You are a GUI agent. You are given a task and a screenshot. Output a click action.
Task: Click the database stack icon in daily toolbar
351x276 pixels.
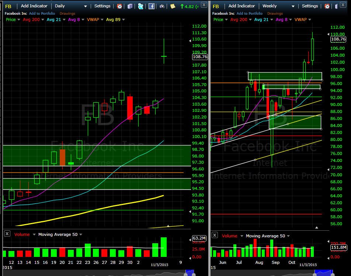[130, 6]
